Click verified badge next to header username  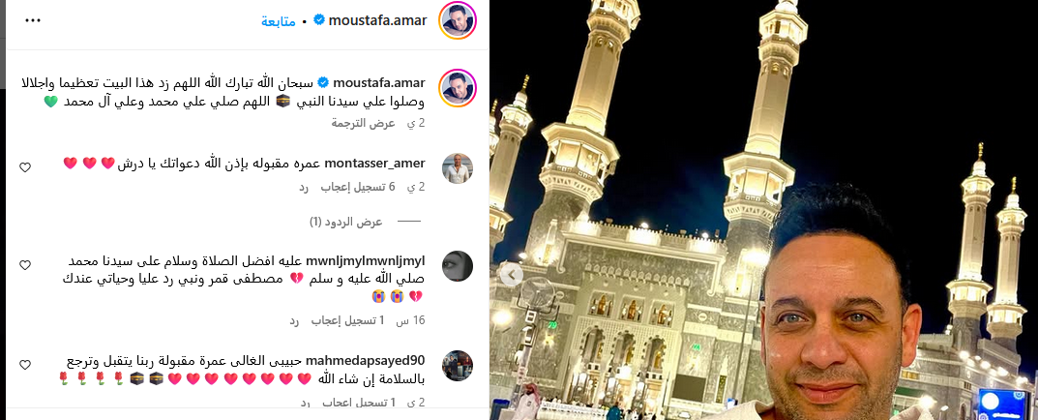[318, 20]
